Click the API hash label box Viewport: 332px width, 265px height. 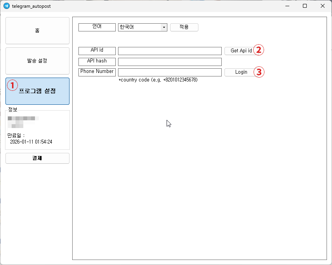(97, 61)
